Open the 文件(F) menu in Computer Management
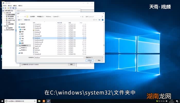This screenshot has width=180, height=103. coord(5,6)
